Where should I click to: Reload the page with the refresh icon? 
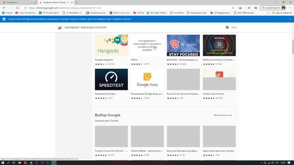(x=17, y=8)
